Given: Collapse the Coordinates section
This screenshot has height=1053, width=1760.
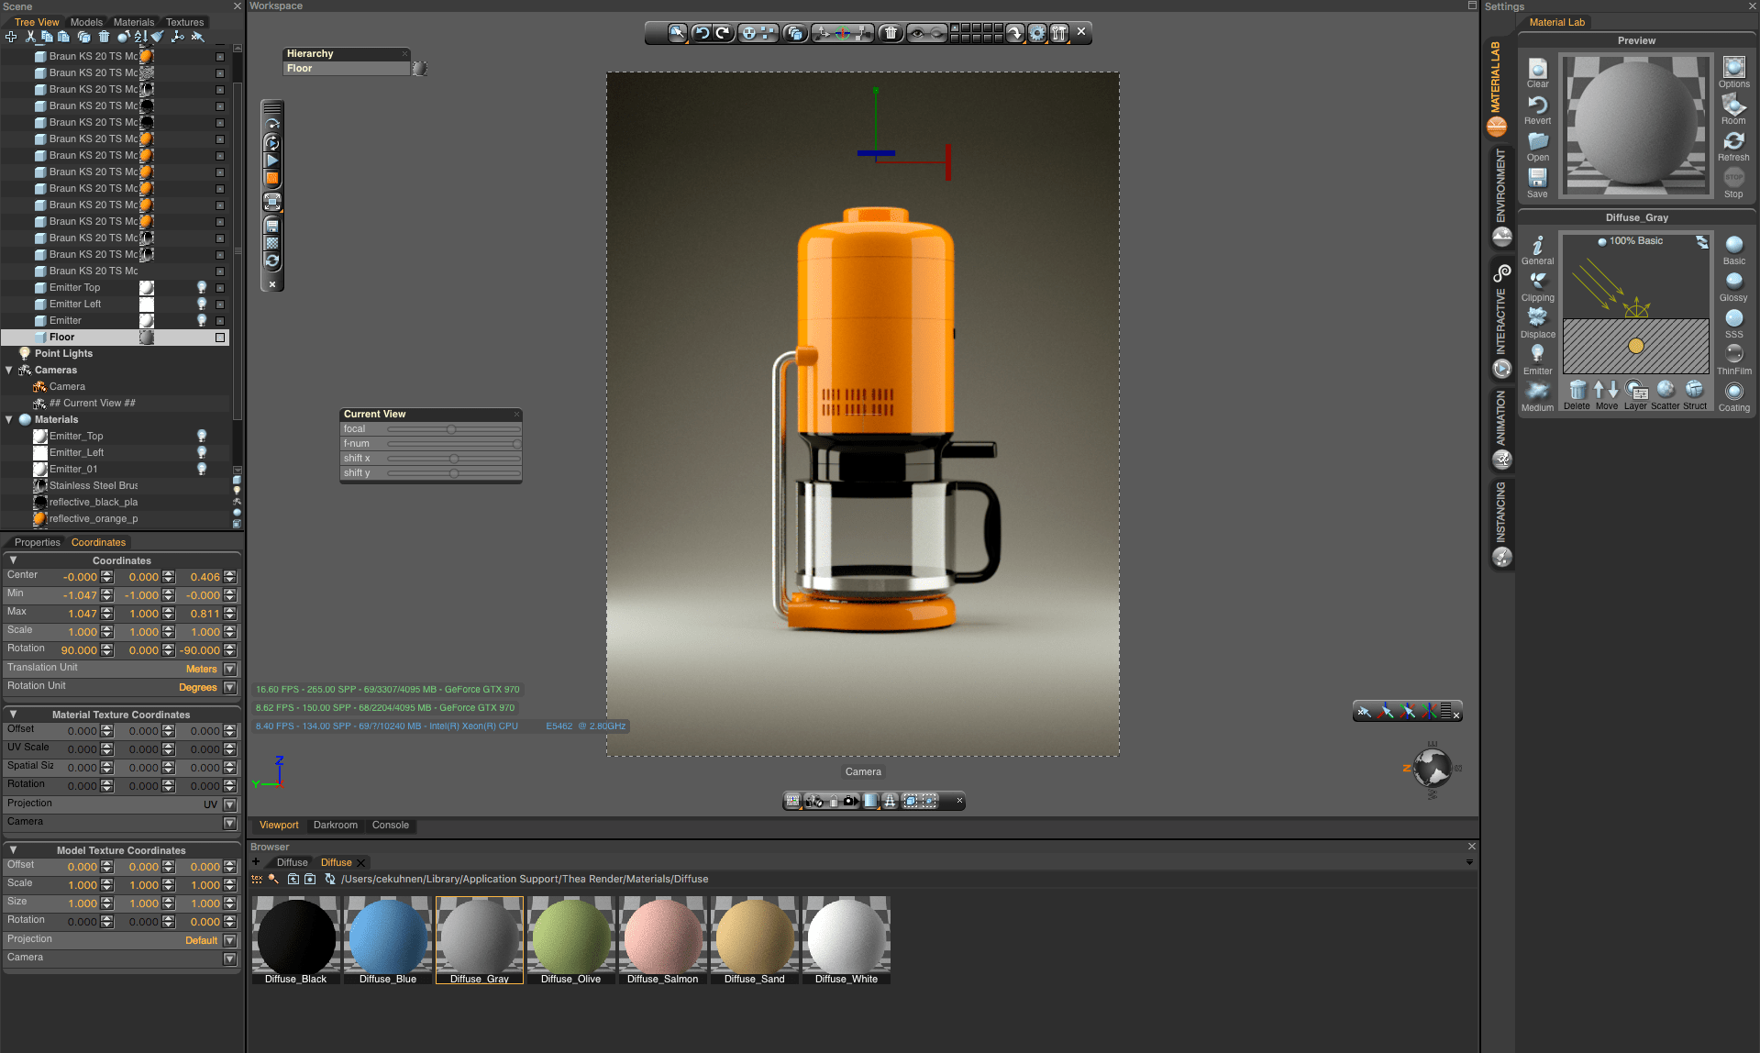Looking at the screenshot, I should point(13,560).
